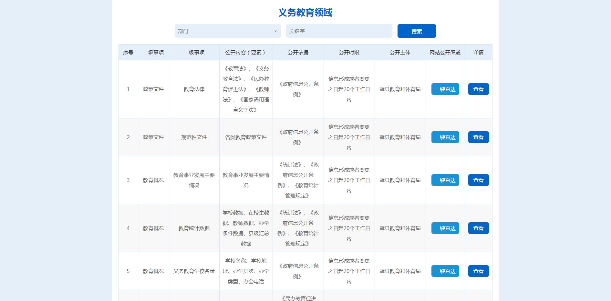611x301 pixels.
Task: Open 查看 for 义务教育学校名录 row
Action: tap(478, 271)
